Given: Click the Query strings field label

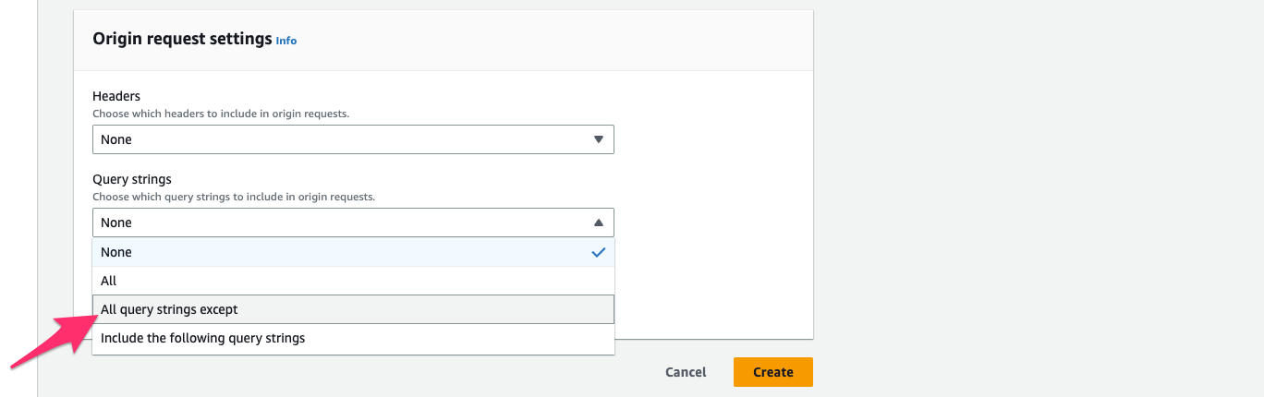Looking at the screenshot, I should click(132, 179).
